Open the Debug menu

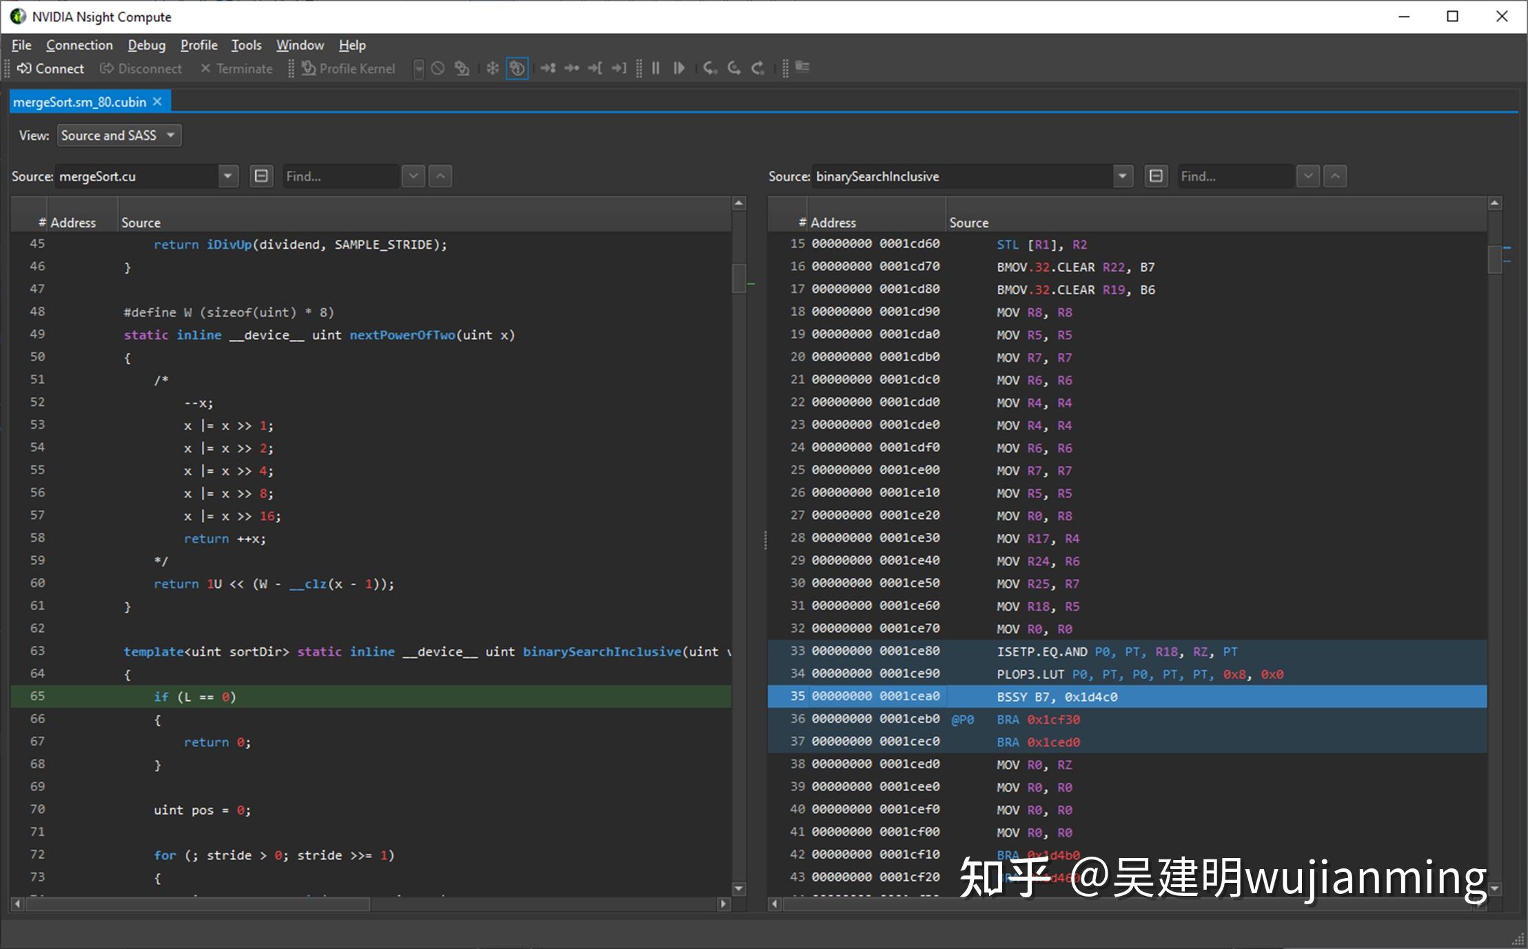[x=146, y=45]
